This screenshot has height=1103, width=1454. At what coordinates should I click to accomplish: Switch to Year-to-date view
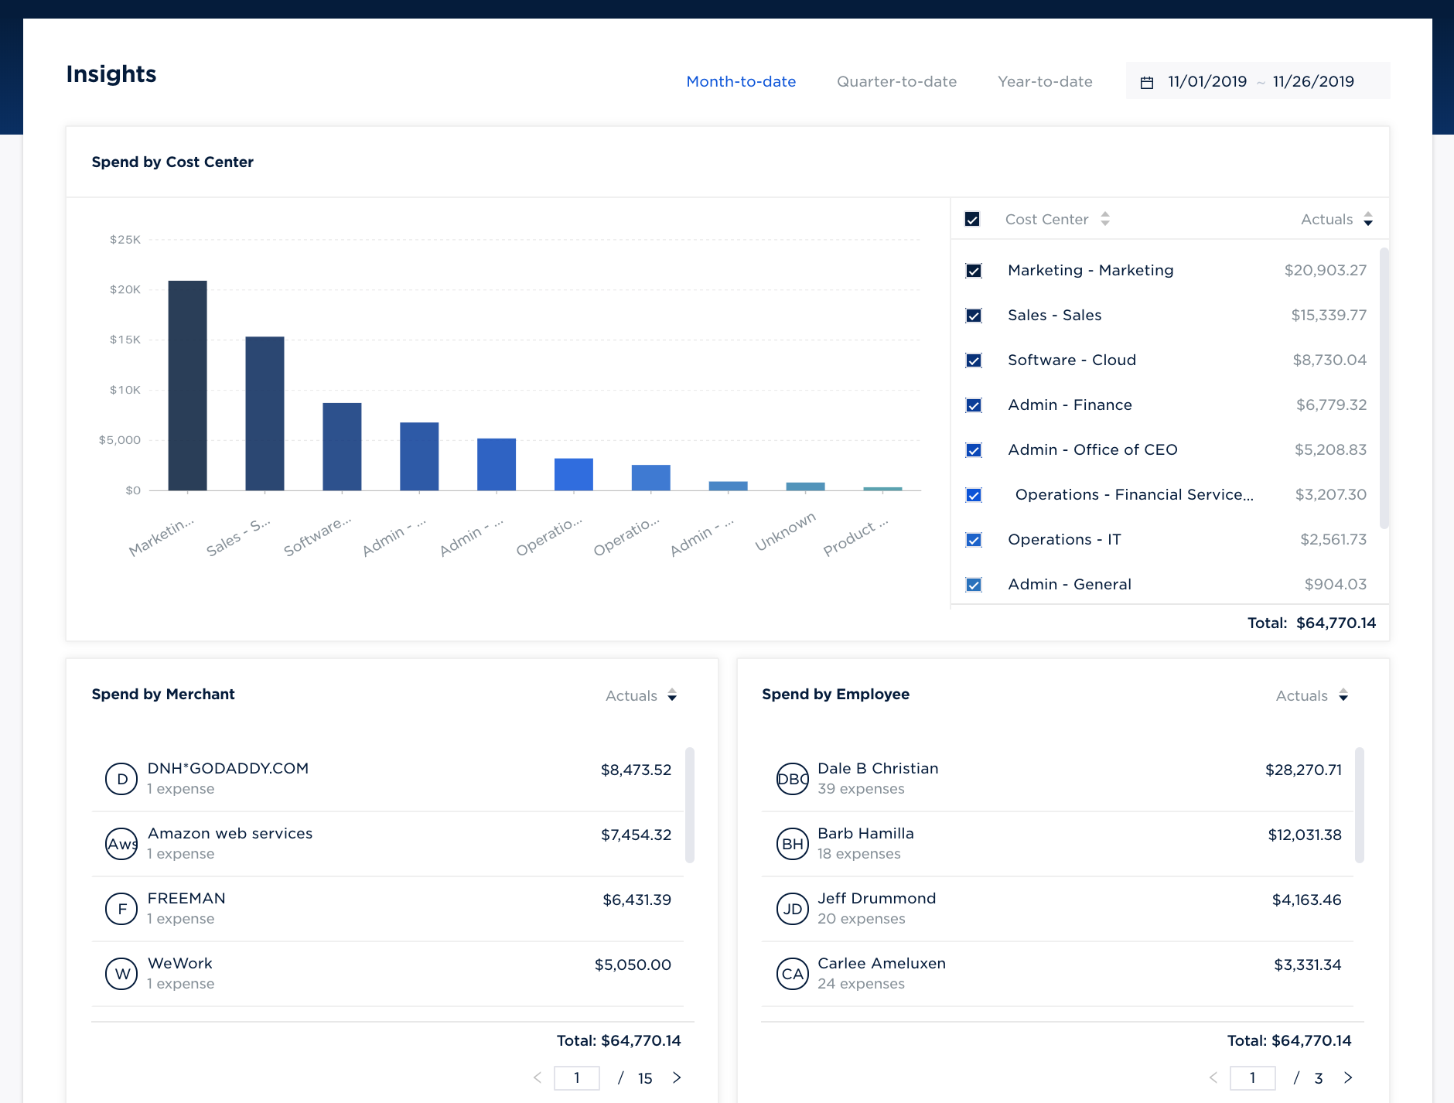click(x=1045, y=82)
